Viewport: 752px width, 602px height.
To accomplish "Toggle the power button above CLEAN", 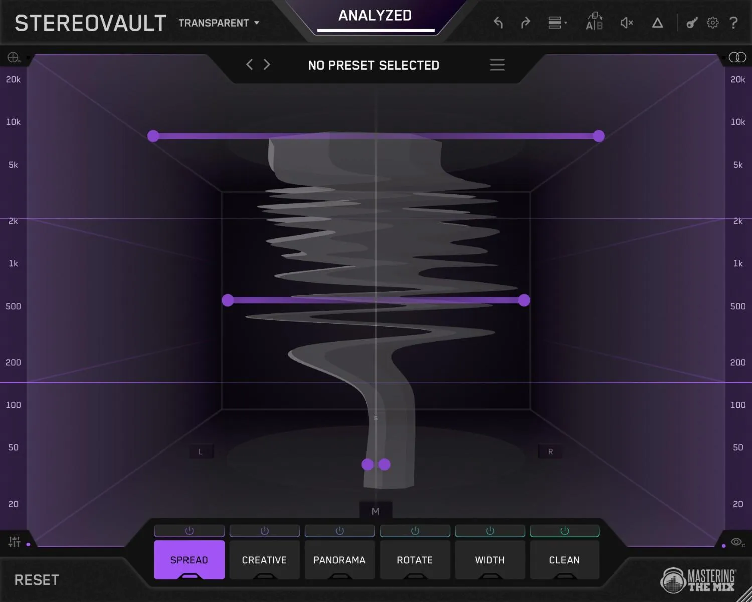I will click(565, 531).
